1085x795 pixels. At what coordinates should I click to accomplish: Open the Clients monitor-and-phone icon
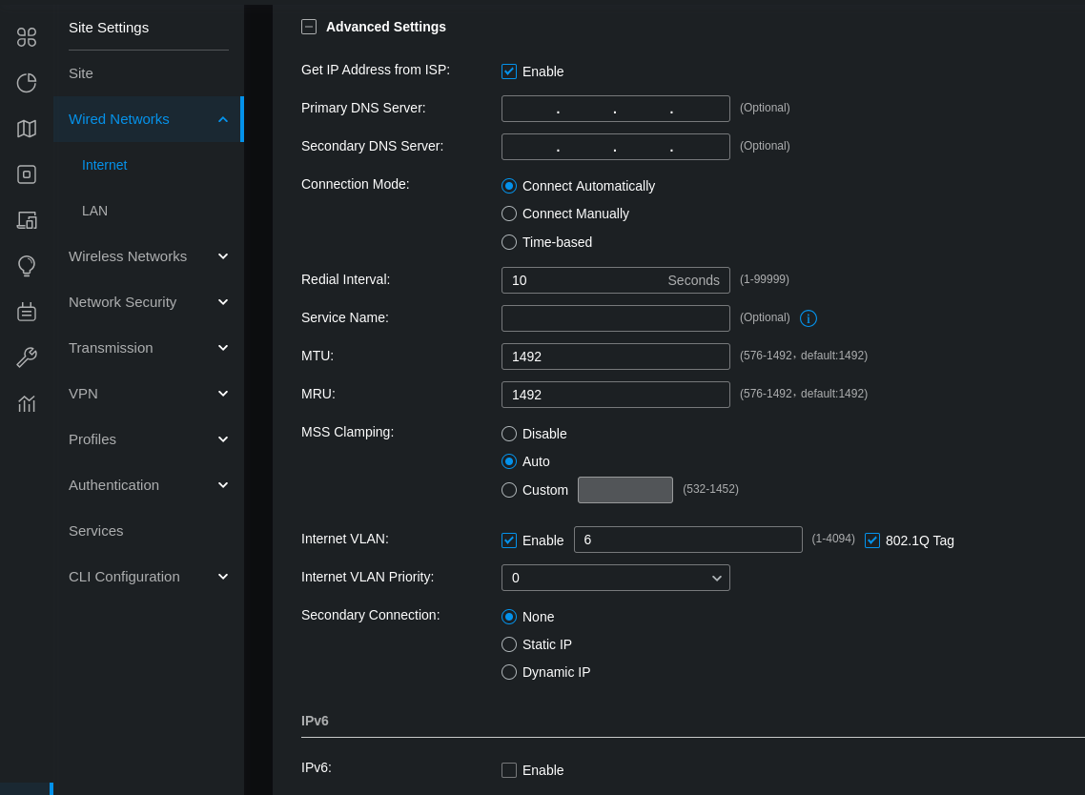coord(27,220)
